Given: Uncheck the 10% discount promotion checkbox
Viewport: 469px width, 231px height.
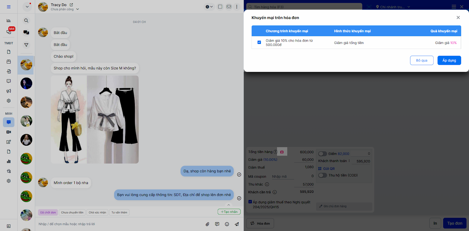Looking at the screenshot, I should 259,43.
